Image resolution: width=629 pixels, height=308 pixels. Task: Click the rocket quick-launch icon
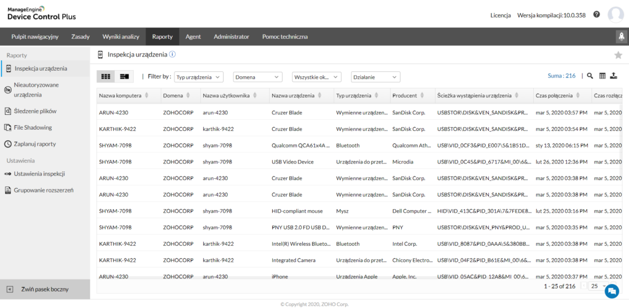tap(620, 37)
